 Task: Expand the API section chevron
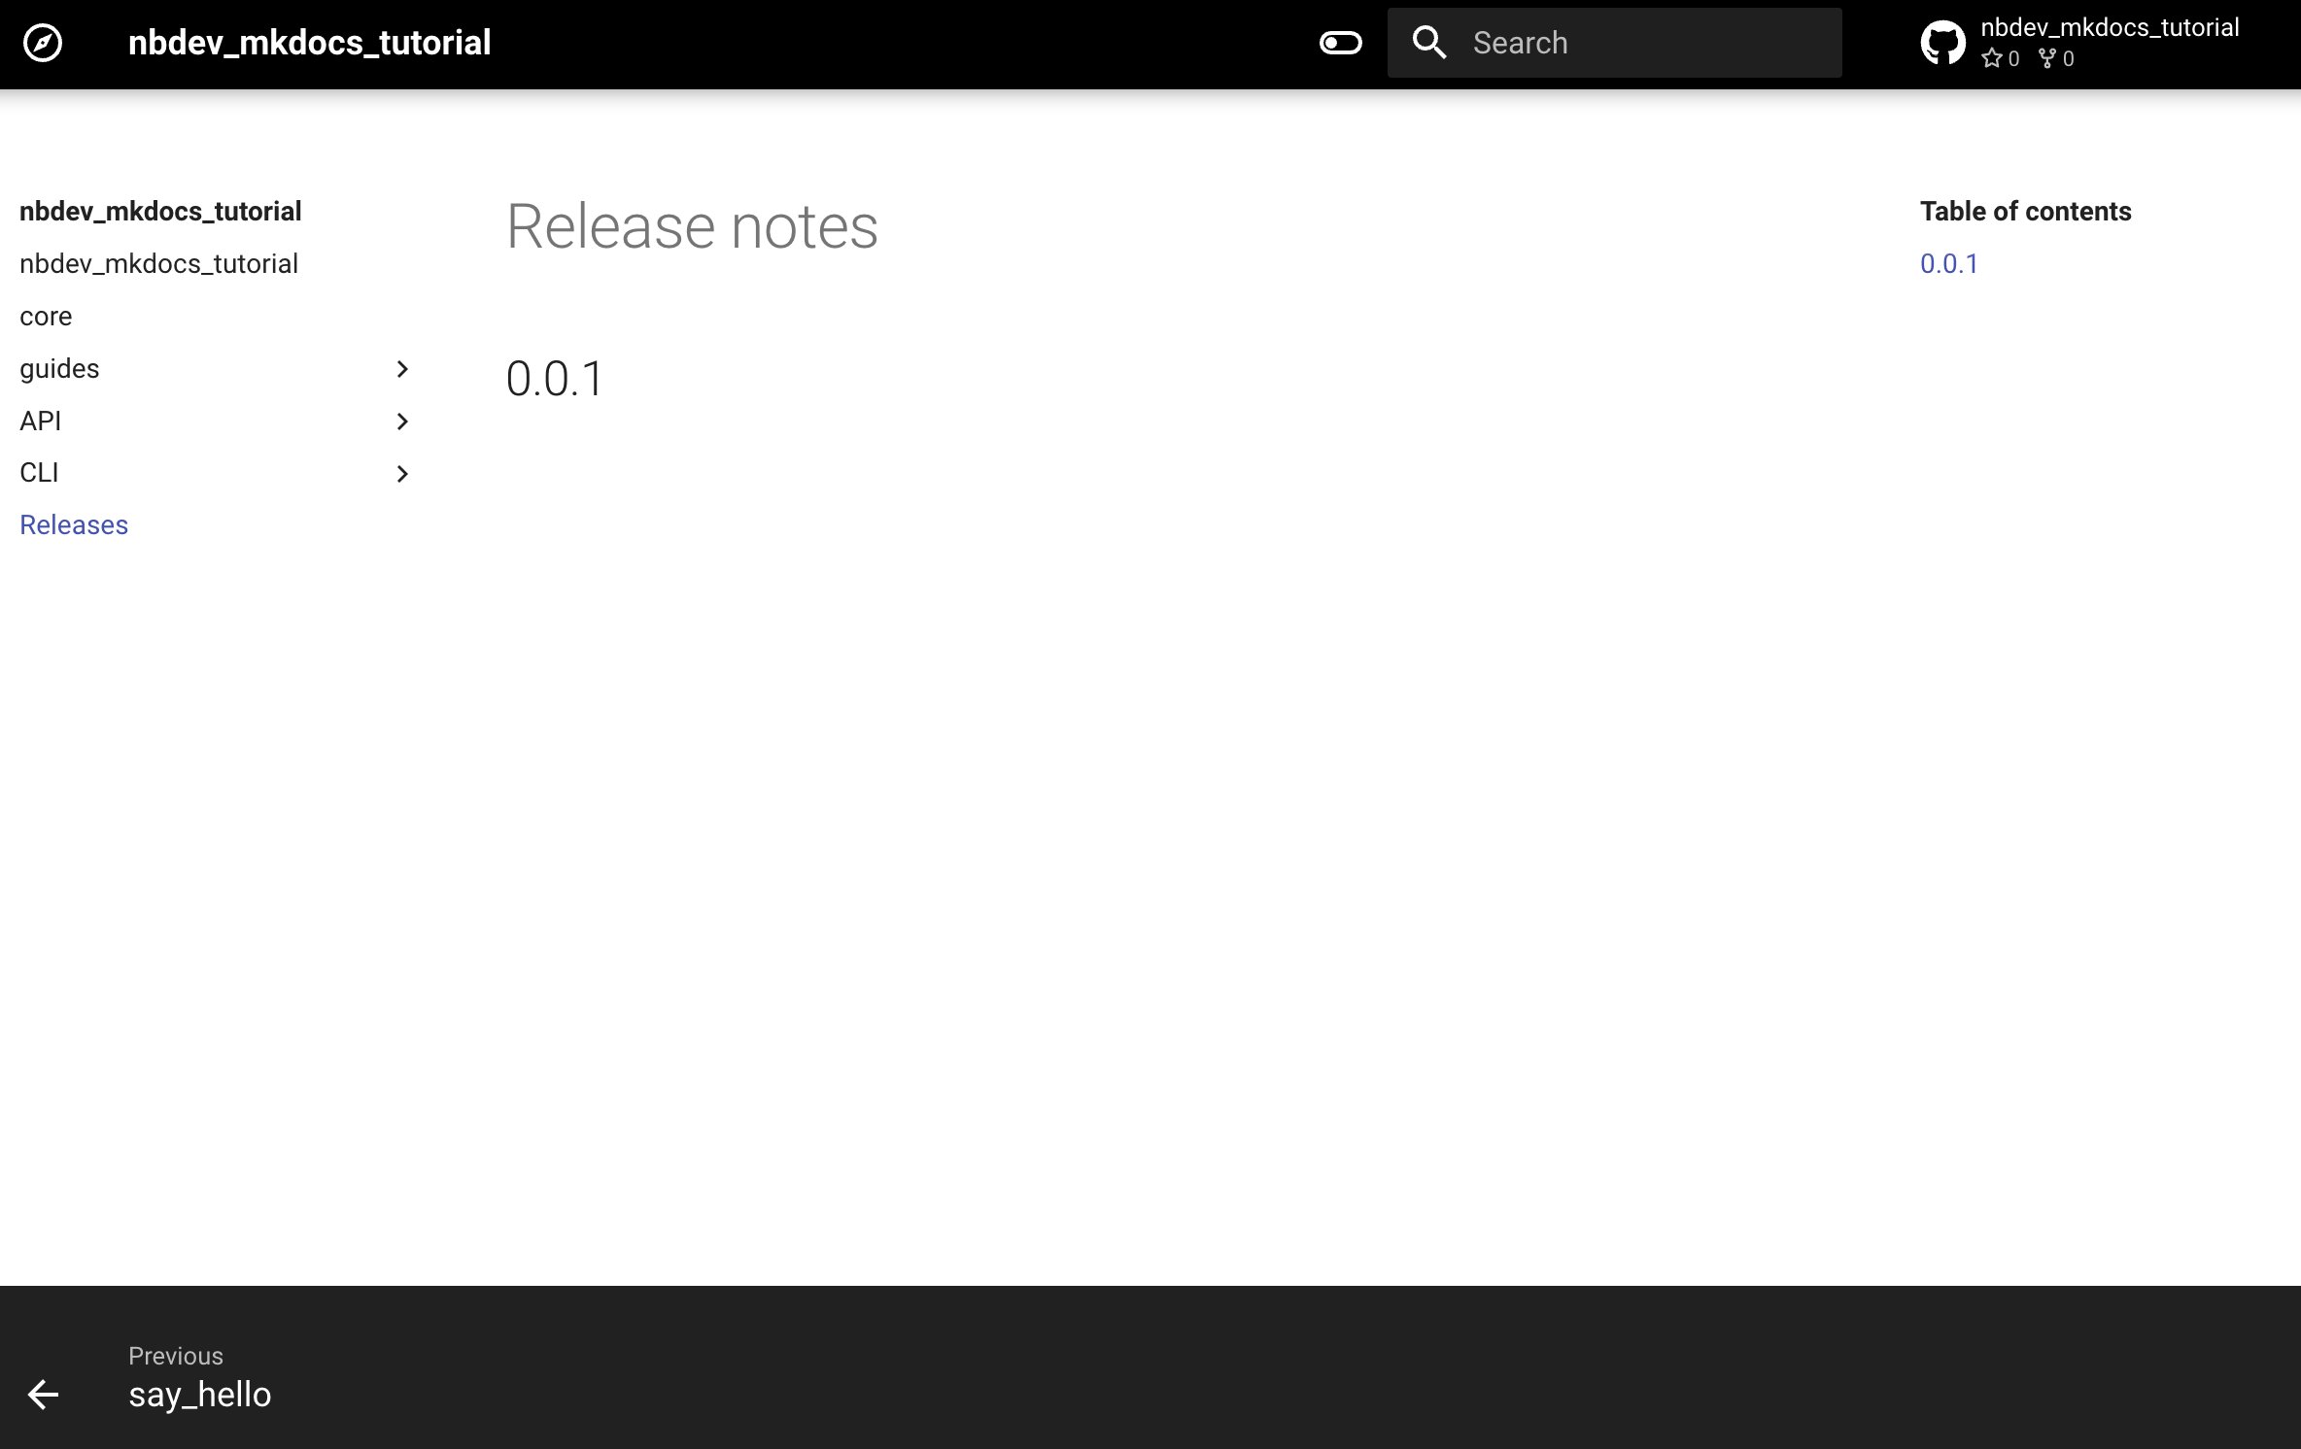(402, 421)
